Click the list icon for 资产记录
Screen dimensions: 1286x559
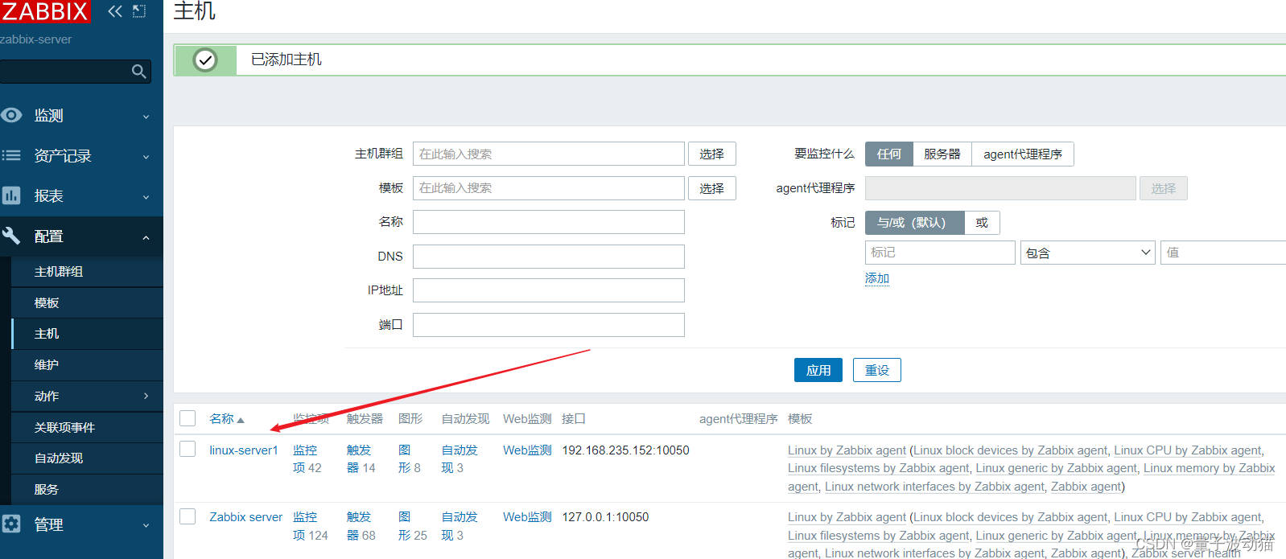[11, 155]
